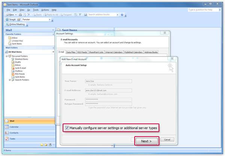Click the Folder List icon in navigation bar
This screenshot has width=225, height=156.
[x=46, y=145]
